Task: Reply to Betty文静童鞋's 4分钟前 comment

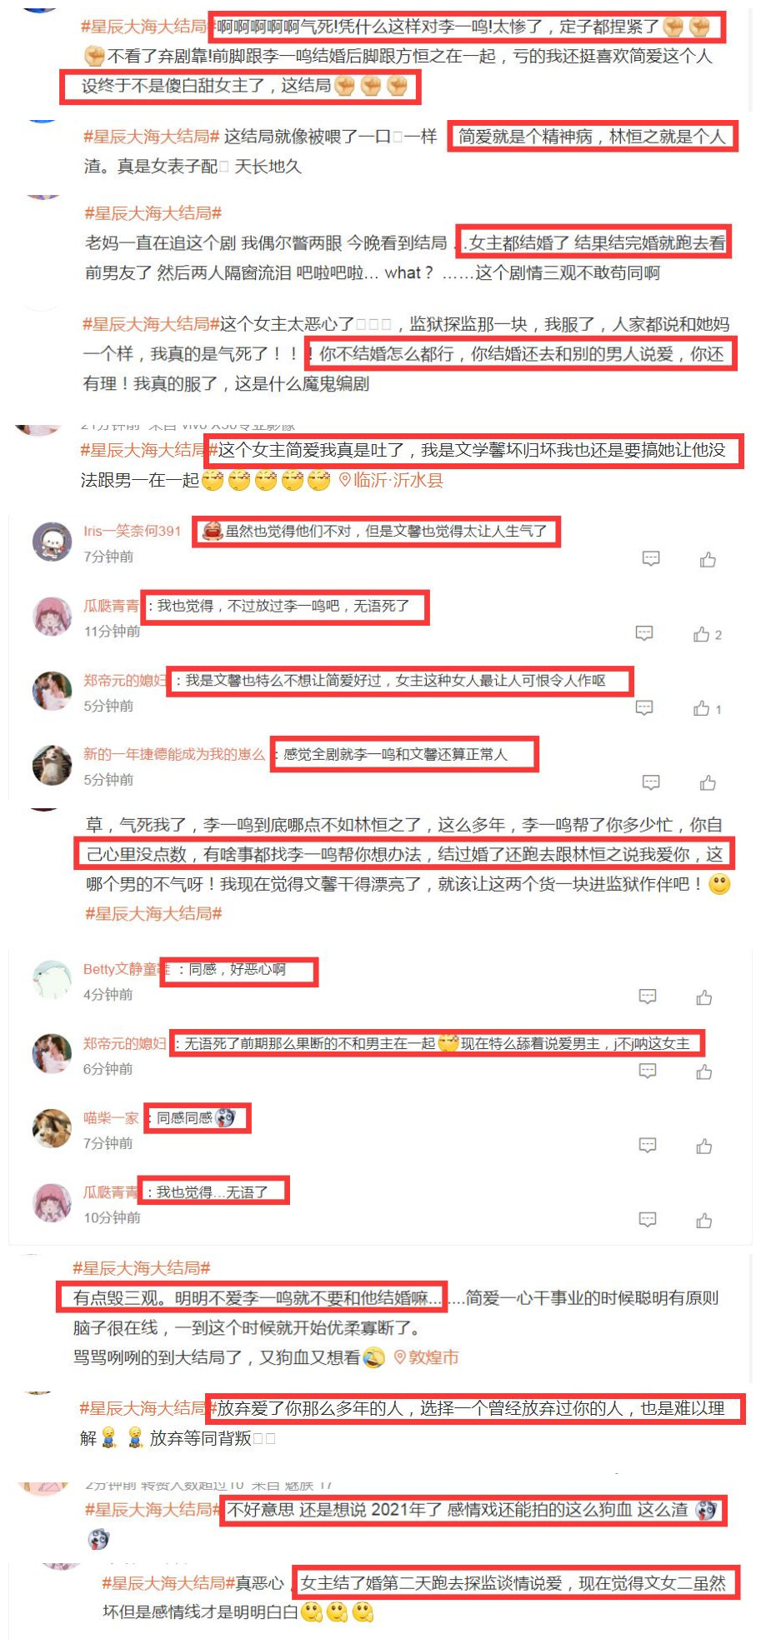Action: [648, 997]
